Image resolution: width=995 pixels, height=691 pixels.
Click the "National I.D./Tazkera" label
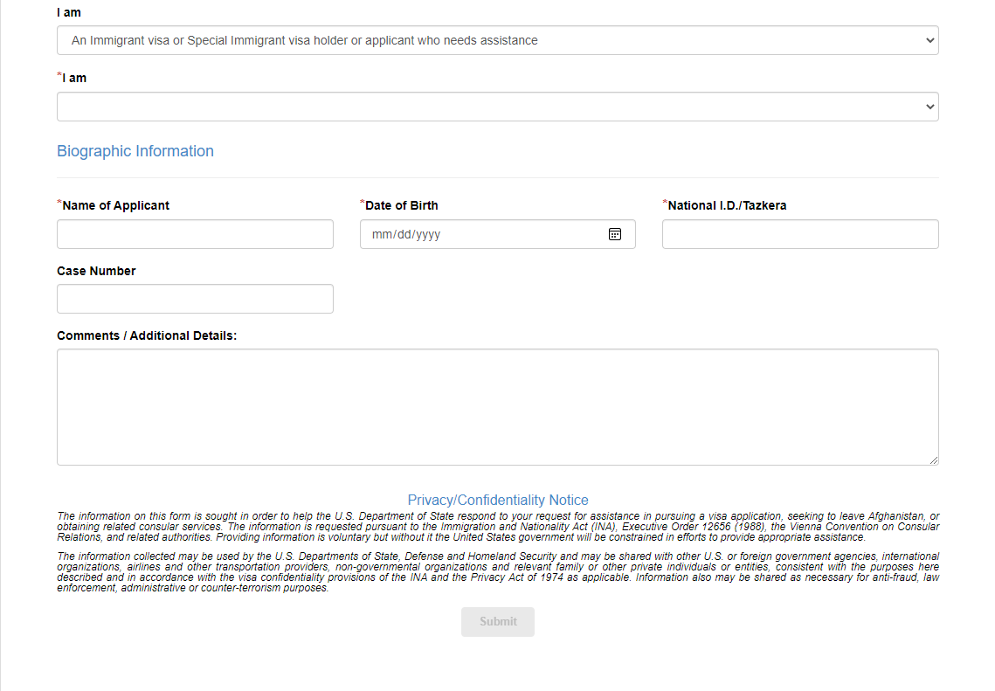(x=727, y=205)
